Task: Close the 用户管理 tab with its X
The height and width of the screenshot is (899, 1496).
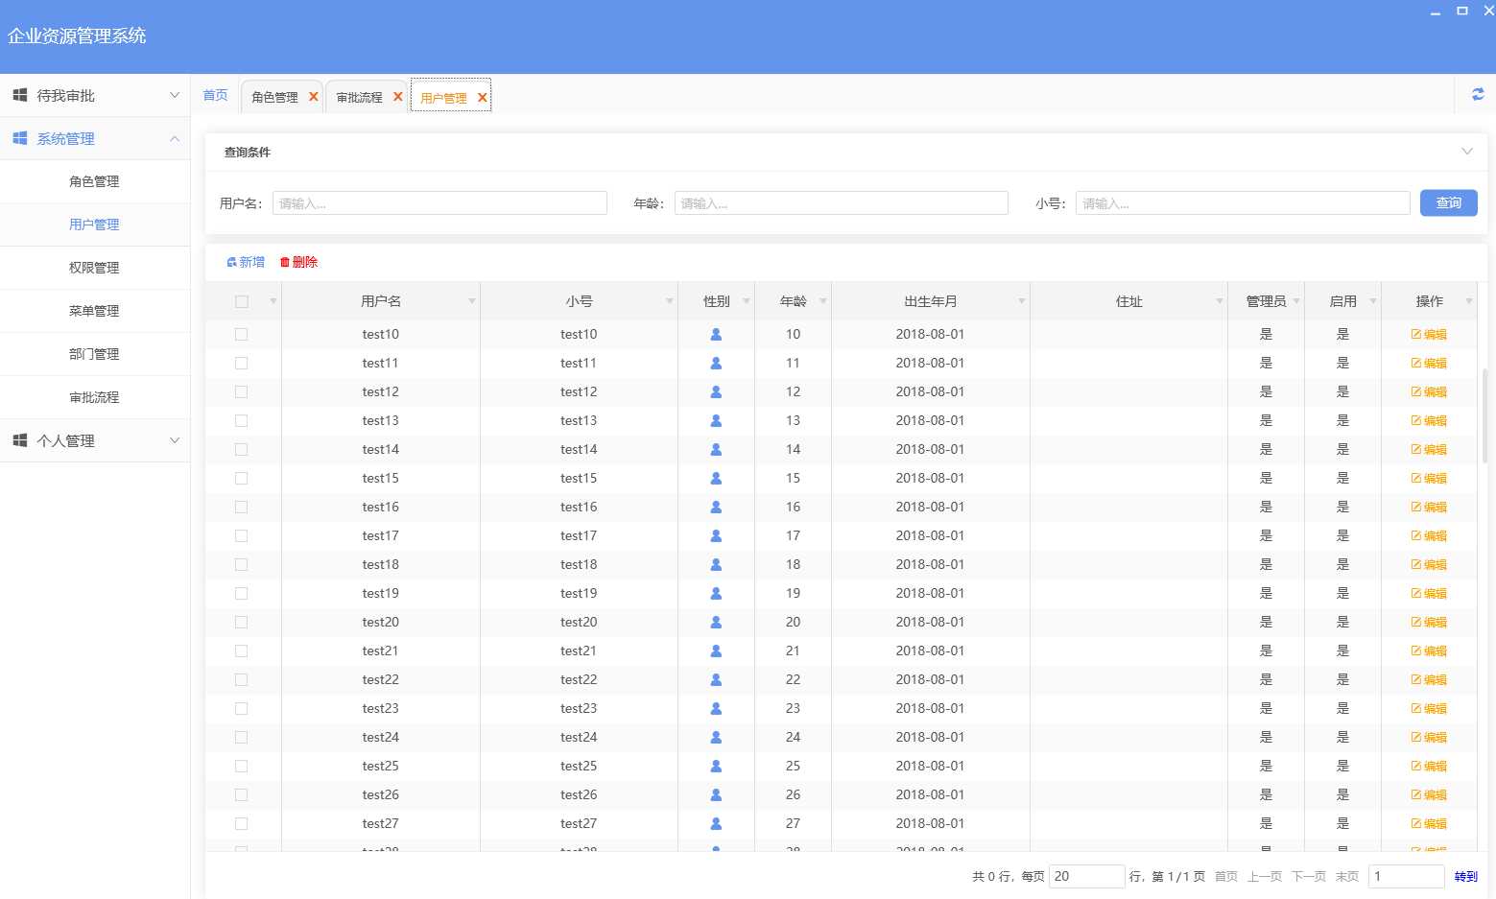Action: (482, 98)
